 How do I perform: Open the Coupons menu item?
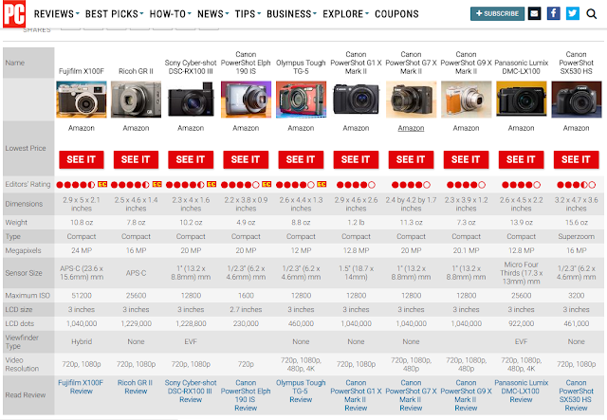(x=396, y=14)
